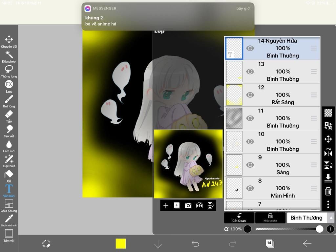The image size is (336, 252).
Task: Select the Tấm vải canvas tool
Action: (x=9, y=236)
